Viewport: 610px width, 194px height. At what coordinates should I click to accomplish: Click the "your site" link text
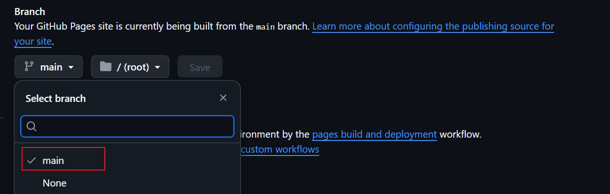(x=33, y=41)
